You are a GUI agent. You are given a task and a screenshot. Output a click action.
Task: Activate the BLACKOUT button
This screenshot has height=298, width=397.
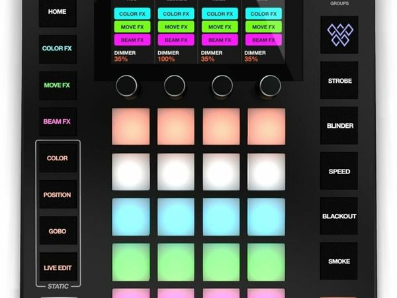(x=339, y=216)
